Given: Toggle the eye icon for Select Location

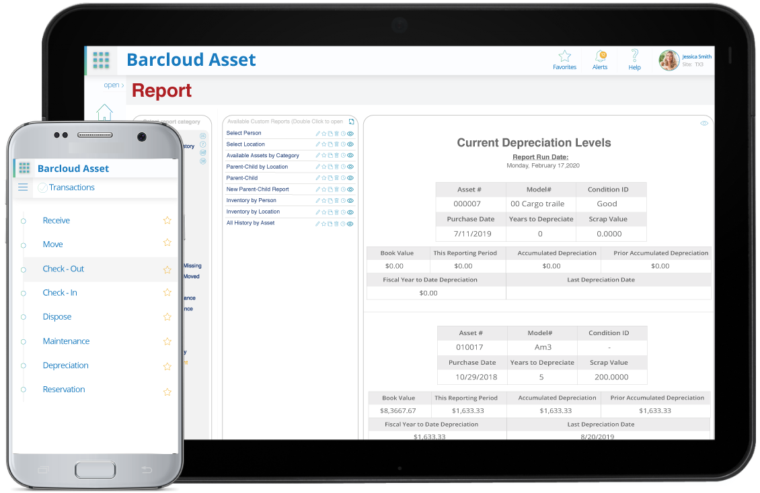Looking at the screenshot, I should point(350,144).
